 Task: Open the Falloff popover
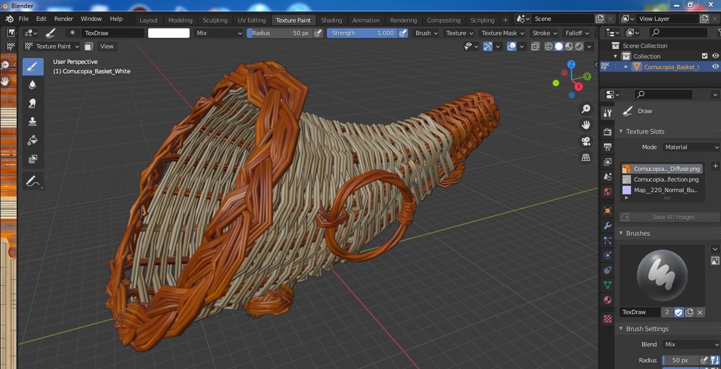[577, 33]
